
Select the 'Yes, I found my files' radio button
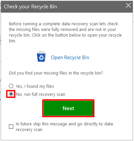click(x=11, y=86)
